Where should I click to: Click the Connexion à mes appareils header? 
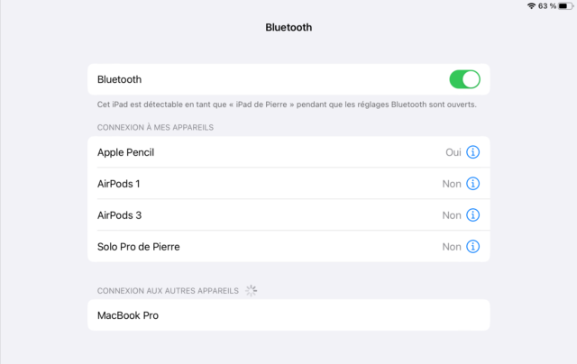155,127
